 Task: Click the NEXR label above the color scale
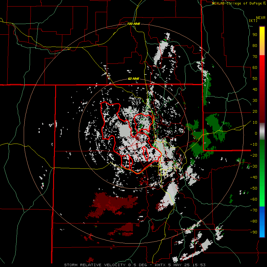click(x=261, y=18)
